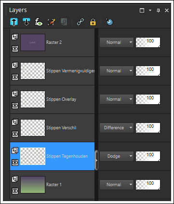
Task: Select the Stippen Verschil layer
Action: coord(53,128)
